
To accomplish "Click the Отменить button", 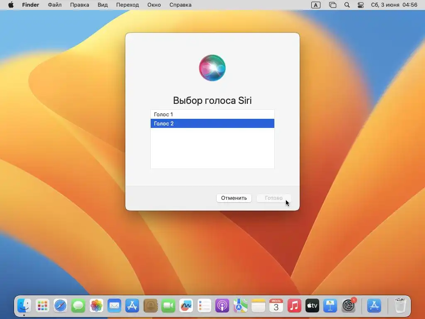I will tap(234, 198).
